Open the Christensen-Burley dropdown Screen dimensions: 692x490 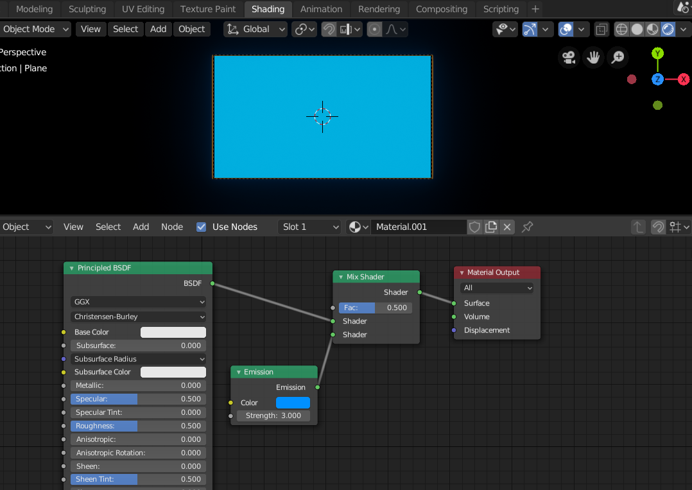click(138, 317)
